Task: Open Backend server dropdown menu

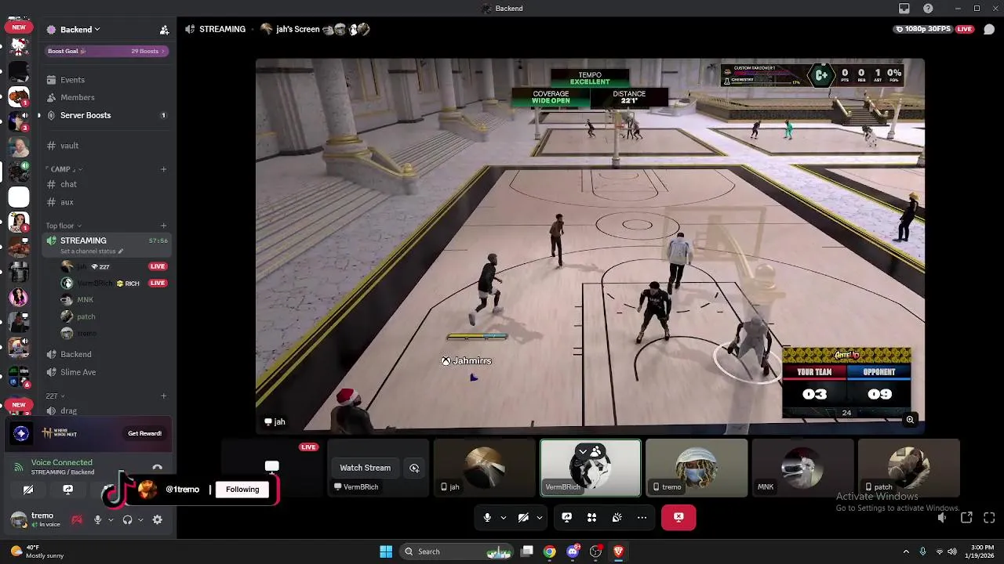Action: pos(80,30)
